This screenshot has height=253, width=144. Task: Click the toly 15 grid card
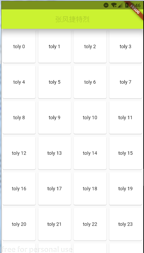(125, 153)
